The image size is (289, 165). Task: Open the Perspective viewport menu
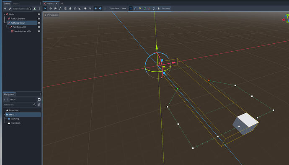pyautogui.click(x=52, y=15)
